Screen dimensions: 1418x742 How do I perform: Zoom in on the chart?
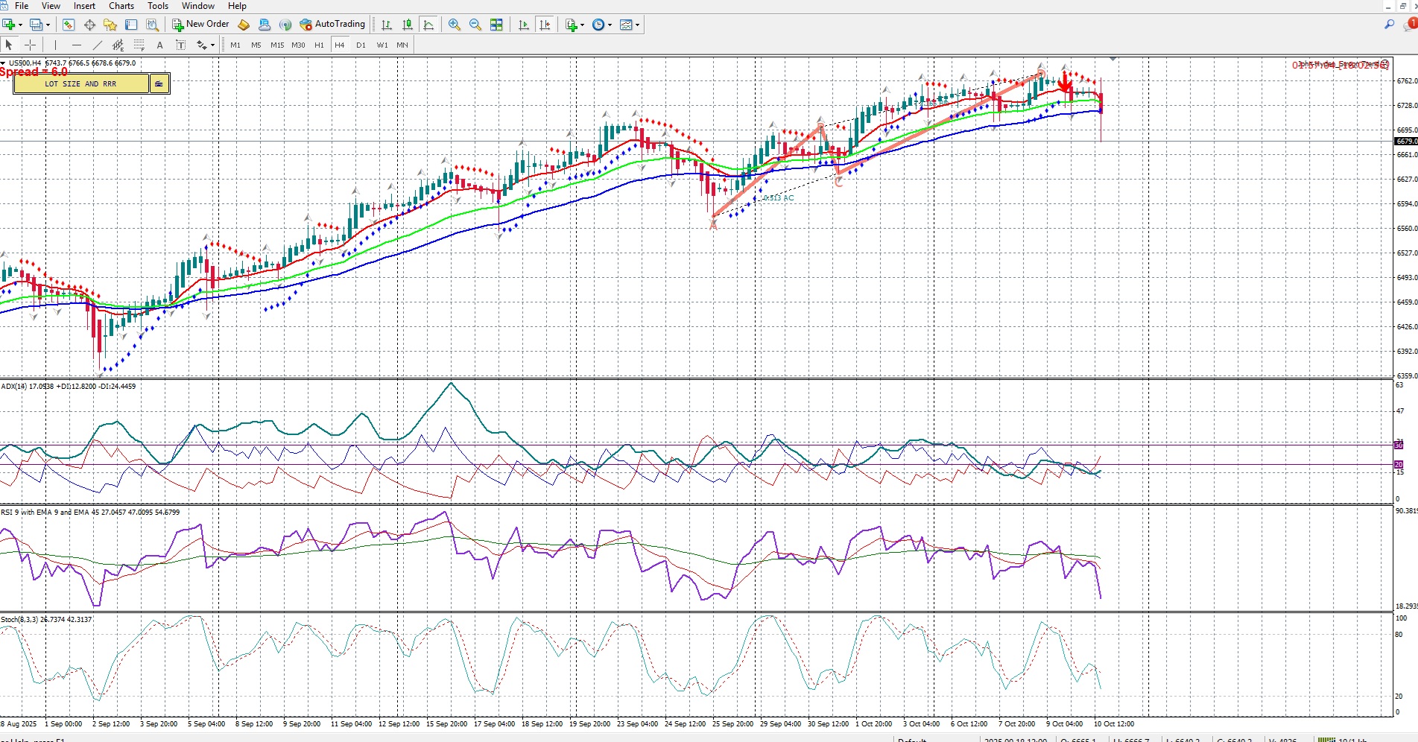click(454, 25)
